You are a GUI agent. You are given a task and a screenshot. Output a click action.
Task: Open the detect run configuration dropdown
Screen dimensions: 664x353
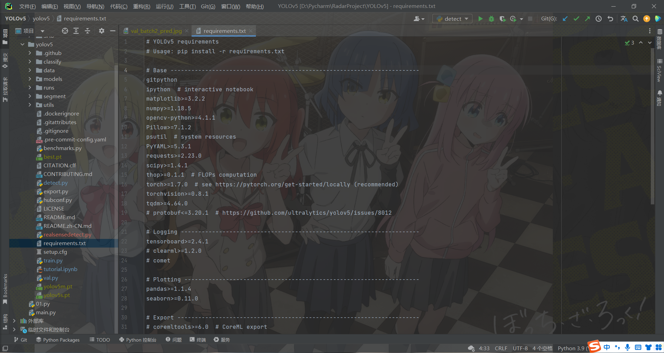(452, 19)
